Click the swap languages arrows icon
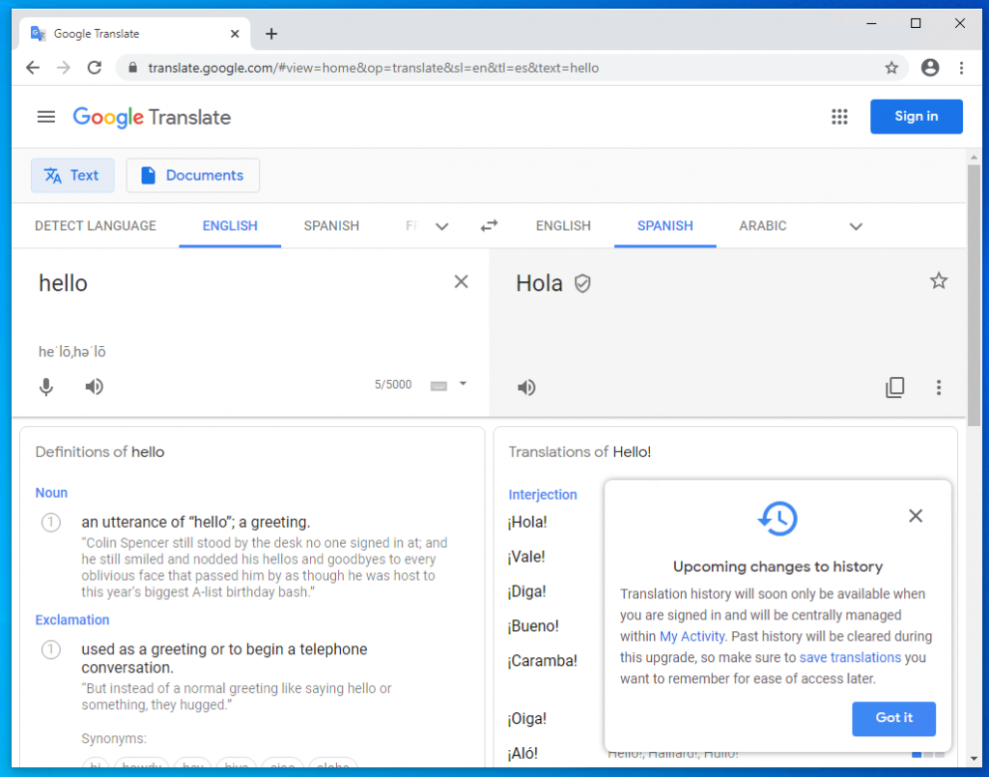This screenshot has height=777, width=989. (x=489, y=225)
